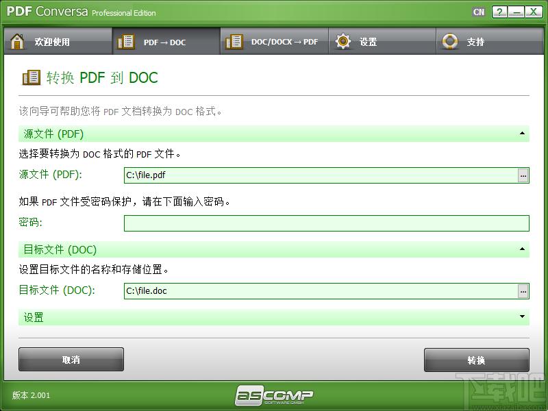This screenshot has height=411, width=548.
Task: Click the 密码 password input field
Action: point(327,223)
